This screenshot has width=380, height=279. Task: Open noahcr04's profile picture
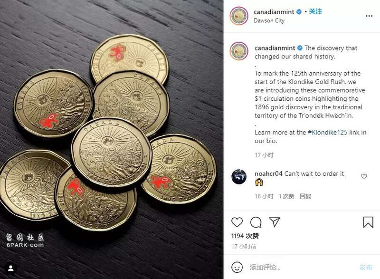pyautogui.click(x=239, y=177)
